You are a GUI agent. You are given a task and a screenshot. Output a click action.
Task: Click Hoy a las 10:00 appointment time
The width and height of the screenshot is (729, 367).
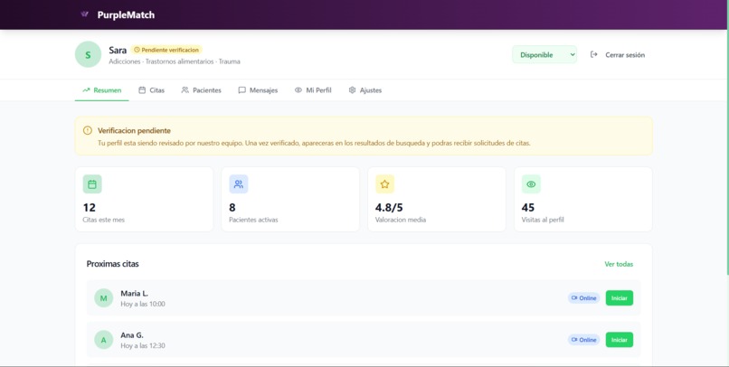pyautogui.click(x=143, y=304)
